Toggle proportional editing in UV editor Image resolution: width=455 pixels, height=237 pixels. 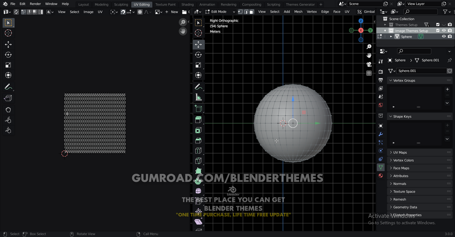click(140, 12)
